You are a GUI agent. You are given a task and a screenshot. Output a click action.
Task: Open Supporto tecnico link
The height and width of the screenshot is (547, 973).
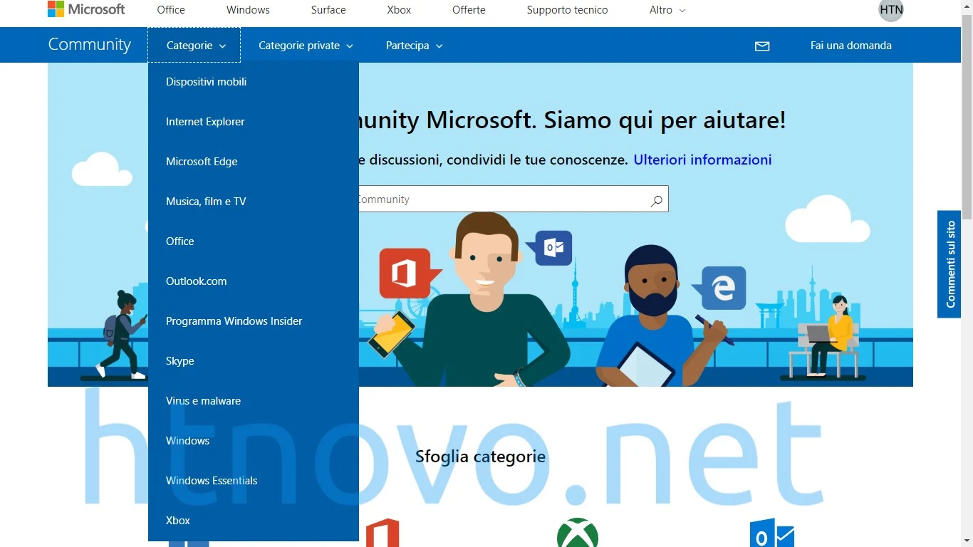click(x=567, y=10)
